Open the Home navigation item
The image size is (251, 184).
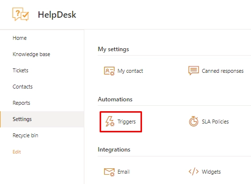click(20, 38)
